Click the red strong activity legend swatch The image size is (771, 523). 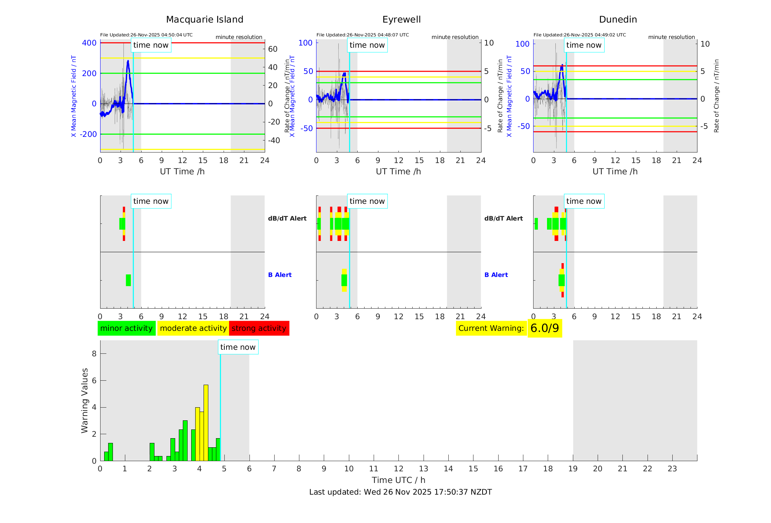pyautogui.click(x=259, y=328)
